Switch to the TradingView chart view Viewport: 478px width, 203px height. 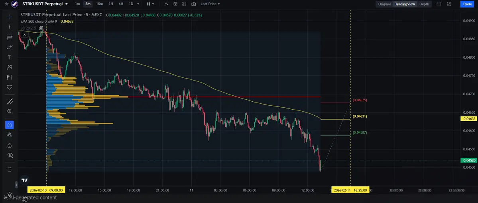[x=405, y=4]
